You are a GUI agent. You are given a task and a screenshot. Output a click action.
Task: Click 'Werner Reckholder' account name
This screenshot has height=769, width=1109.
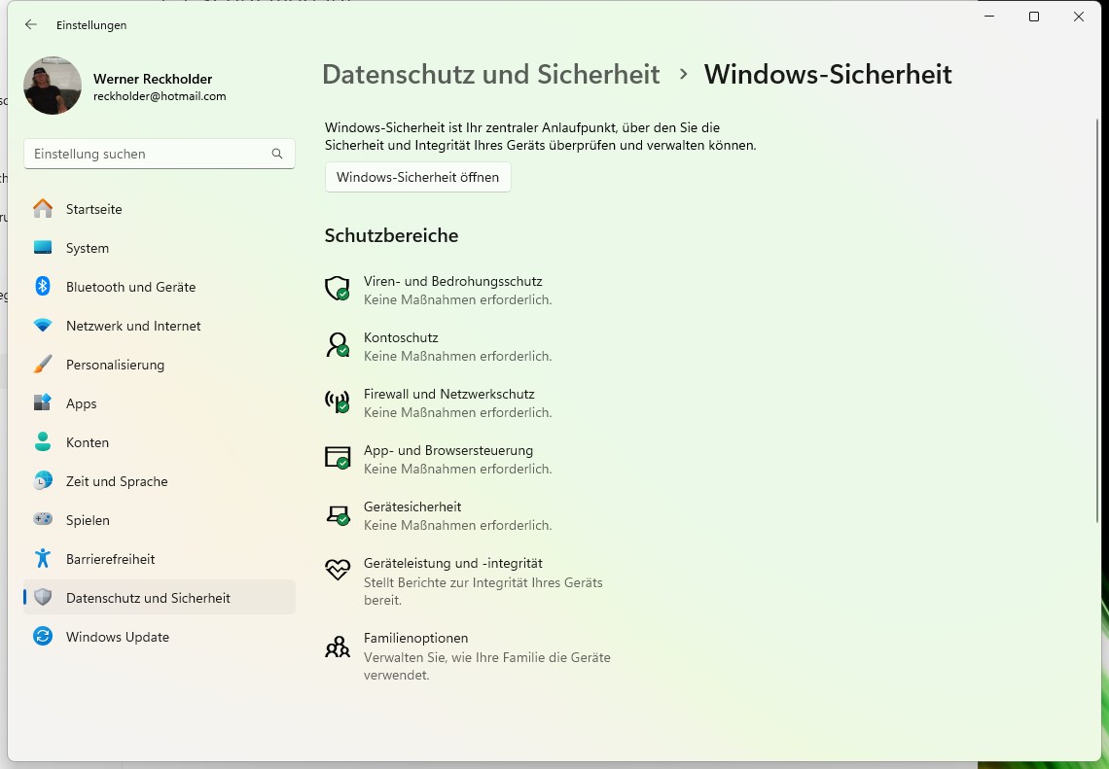click(x=153, y=79)
